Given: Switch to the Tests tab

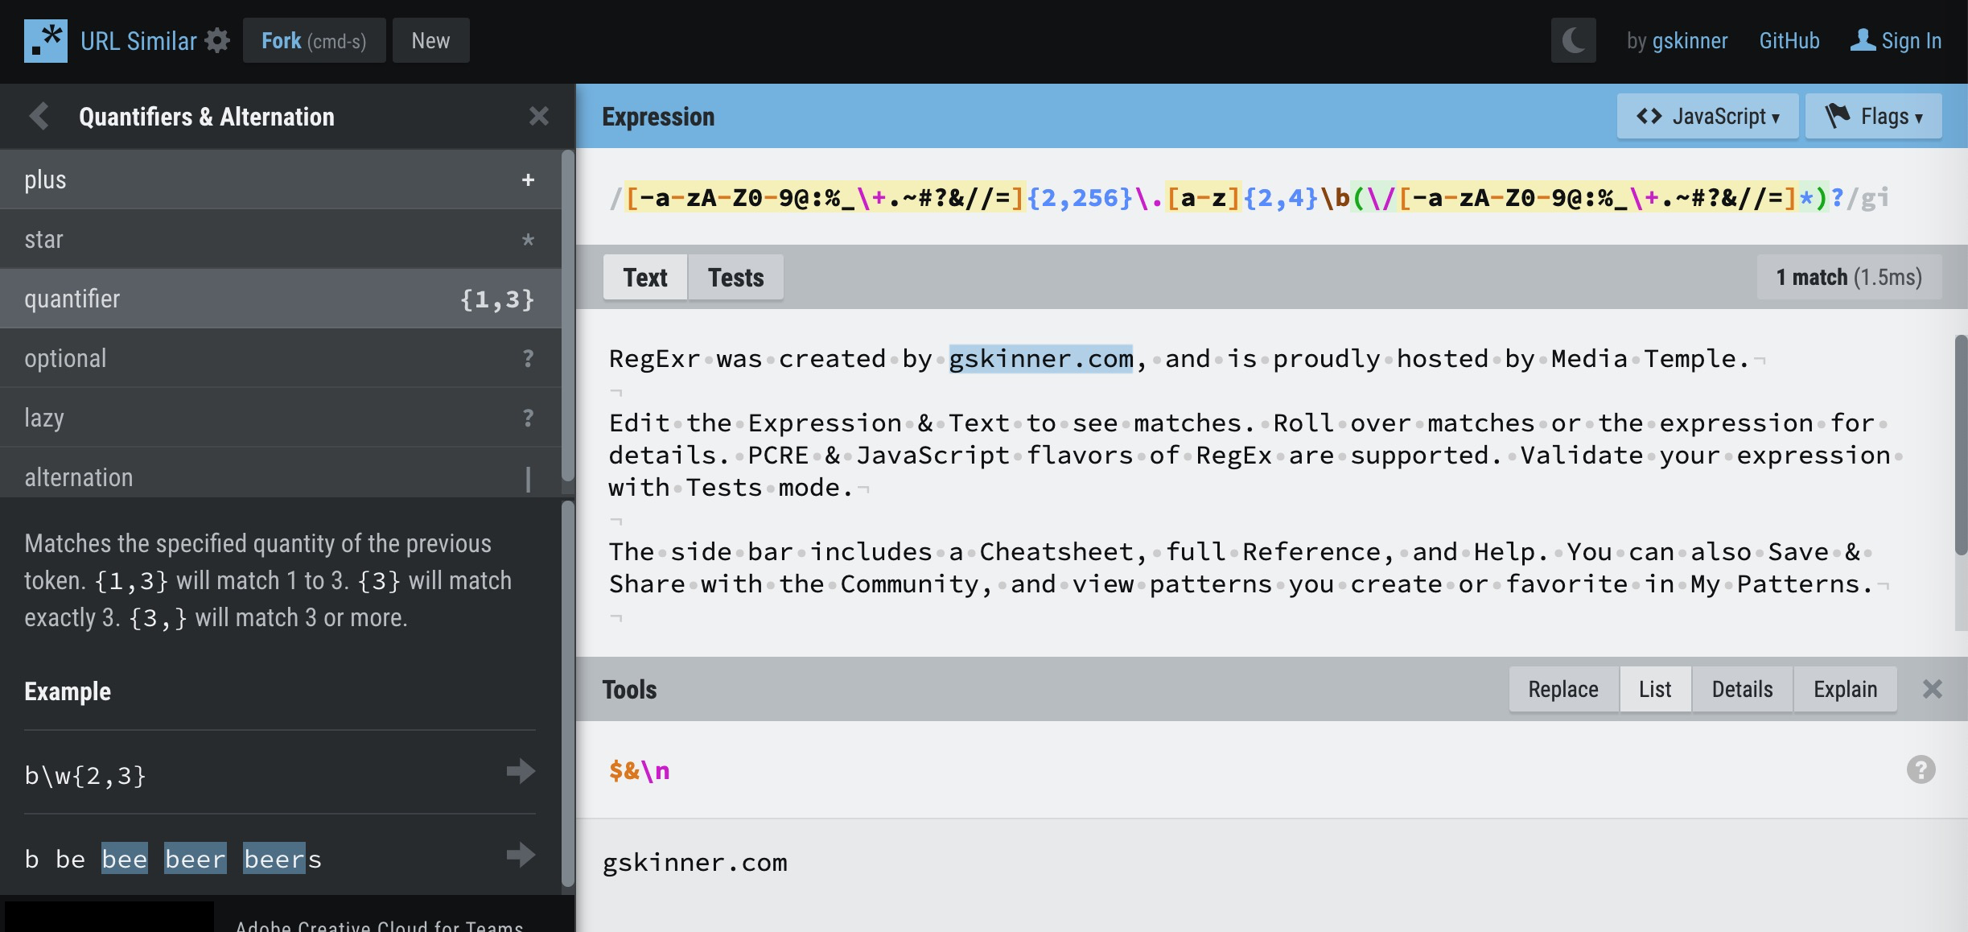Looking at the screenshot, I should [735, 276].
